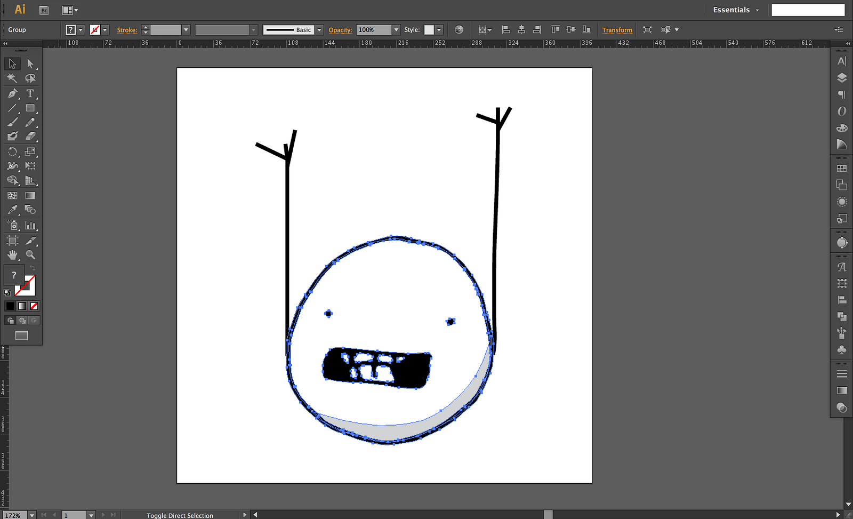Open the Arrange Documents menu
Image resolution: width=853 pixels, height=519 pixels.
(70, 10)
